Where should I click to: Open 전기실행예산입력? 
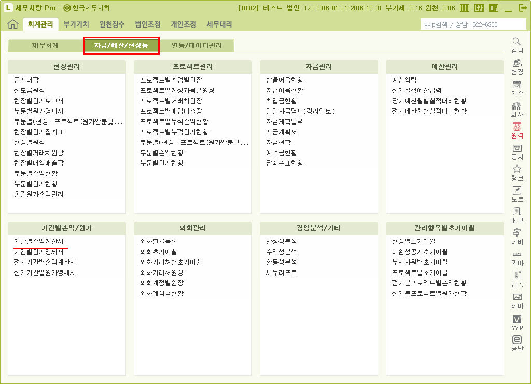tap(417, 90)
